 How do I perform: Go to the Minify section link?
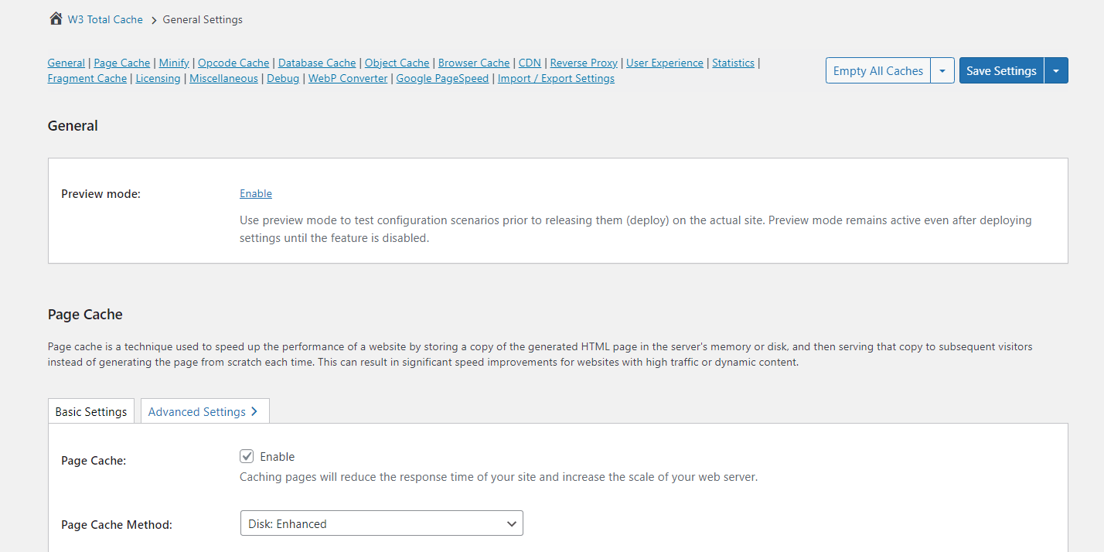[x=174, y=63]
